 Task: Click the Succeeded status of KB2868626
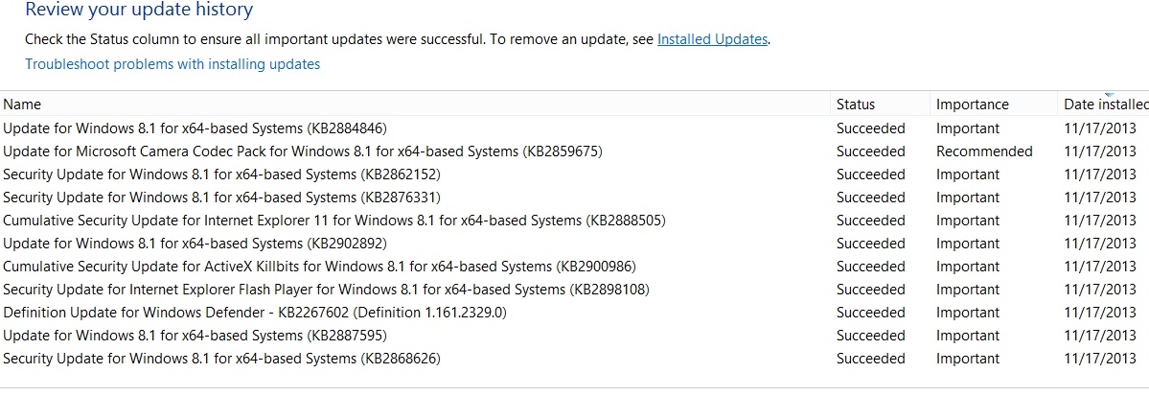(870, 359)
